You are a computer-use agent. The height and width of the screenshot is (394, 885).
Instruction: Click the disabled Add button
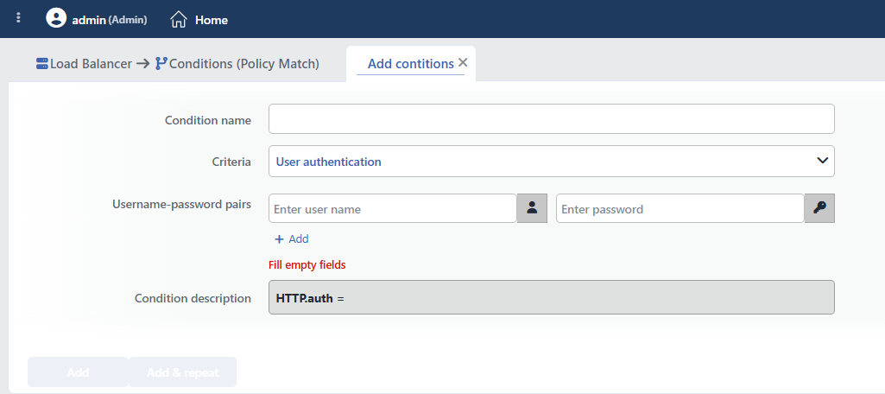[x=78, y=372]
